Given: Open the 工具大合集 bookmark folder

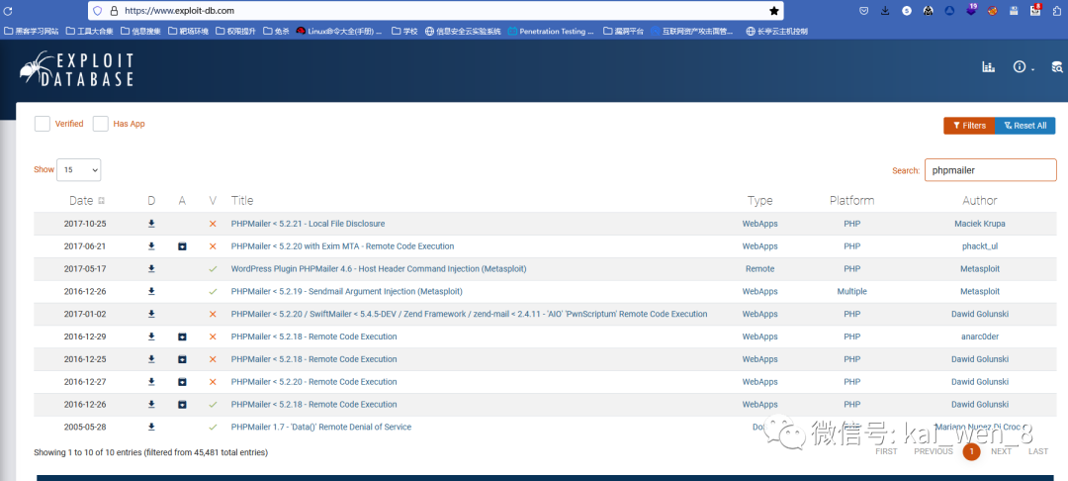Looking at the screenshot, I should [x=89, y=32].
